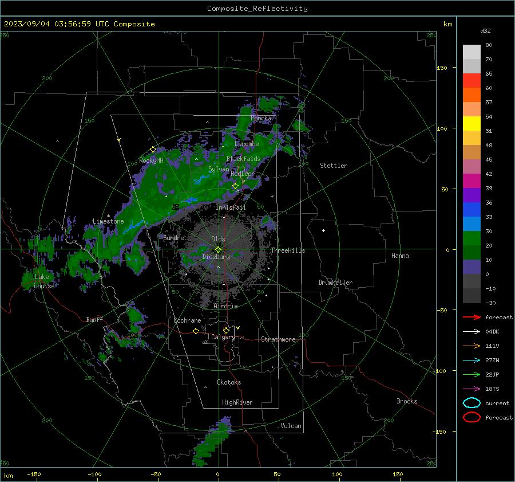The width and height of the screenshot is (515, 482).
Task: Select yellow diamond marker below Cochrane
Action: point(196,331)
